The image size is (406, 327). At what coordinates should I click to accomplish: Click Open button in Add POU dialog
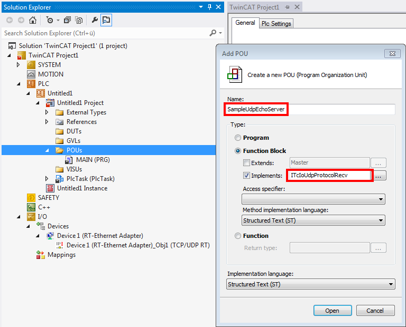pos(333,311)
